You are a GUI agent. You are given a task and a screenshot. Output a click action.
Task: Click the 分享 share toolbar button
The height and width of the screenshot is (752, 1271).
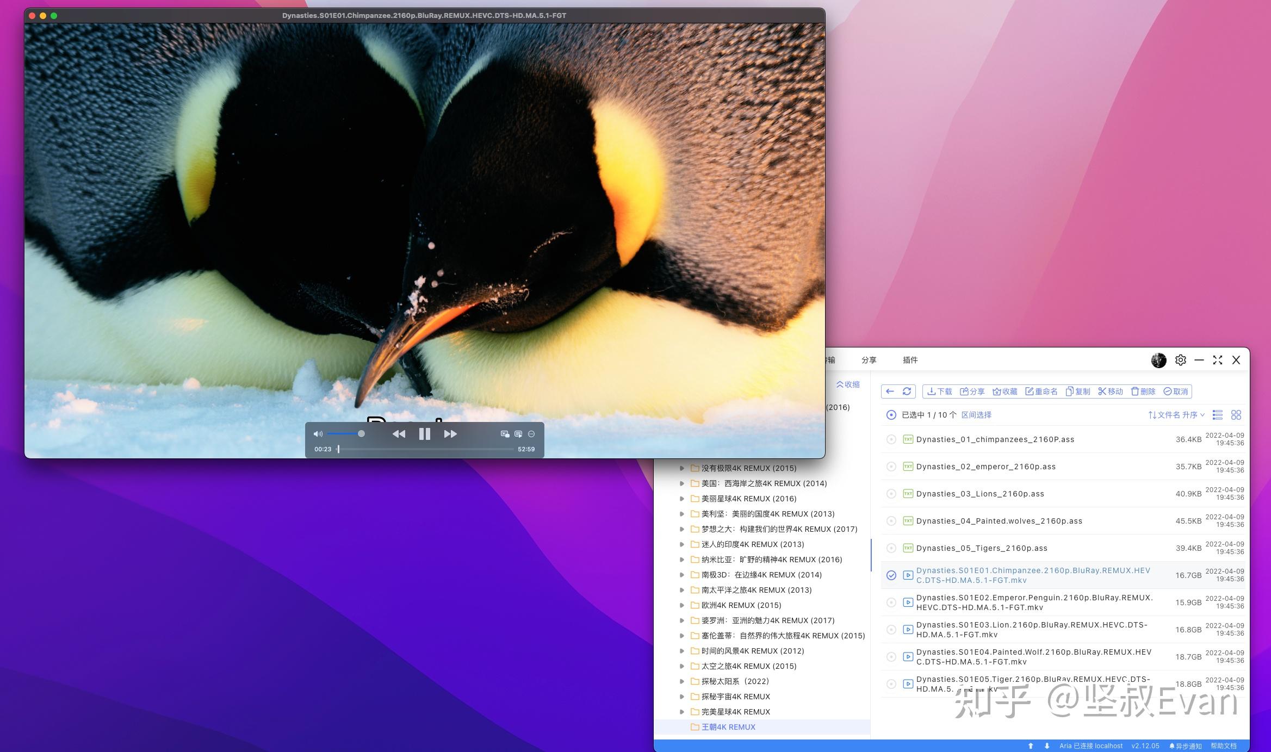[x=972, y=391]
